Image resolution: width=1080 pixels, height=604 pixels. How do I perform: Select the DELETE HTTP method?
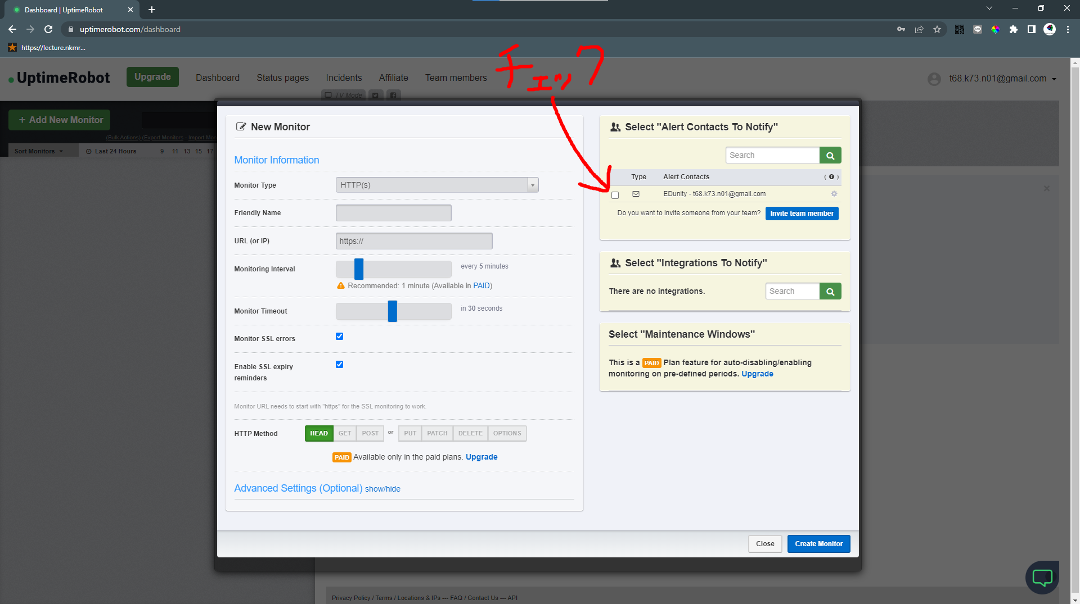(470, 433)
